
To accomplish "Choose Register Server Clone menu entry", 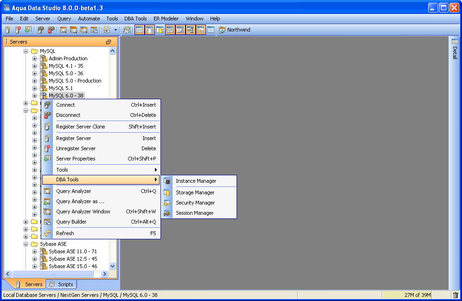I will 101,127.
